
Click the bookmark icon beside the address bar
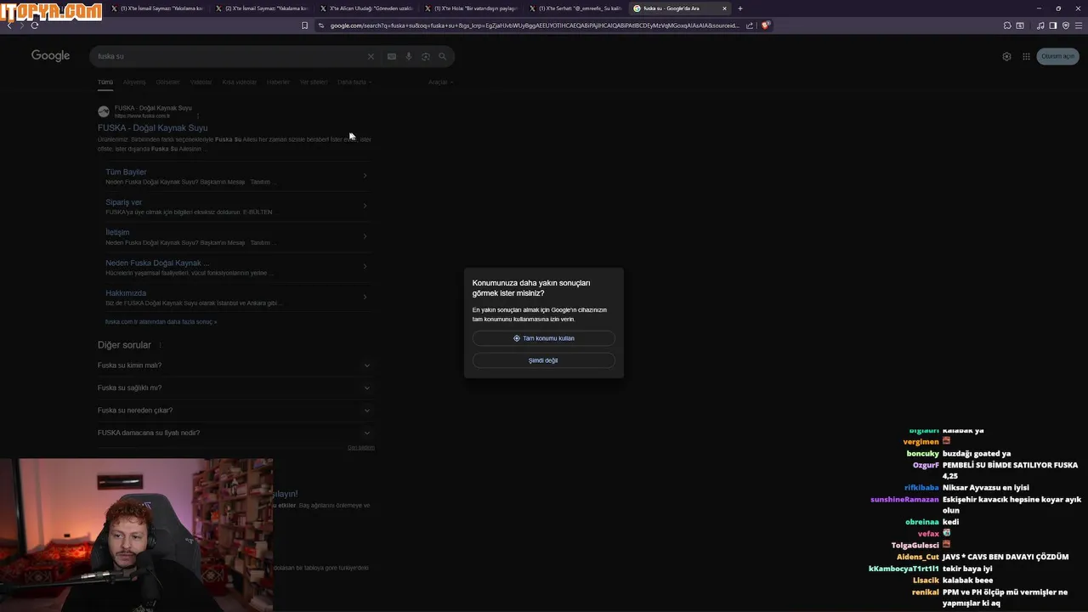pos(305,25)
